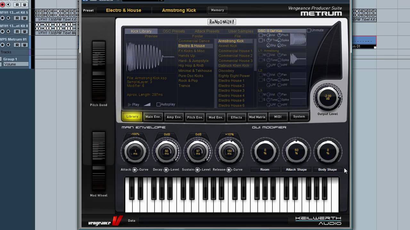Screen dimensions: 410x230
Task: Mute layer L1 Armstrong using M box
Action: point(261,55)
